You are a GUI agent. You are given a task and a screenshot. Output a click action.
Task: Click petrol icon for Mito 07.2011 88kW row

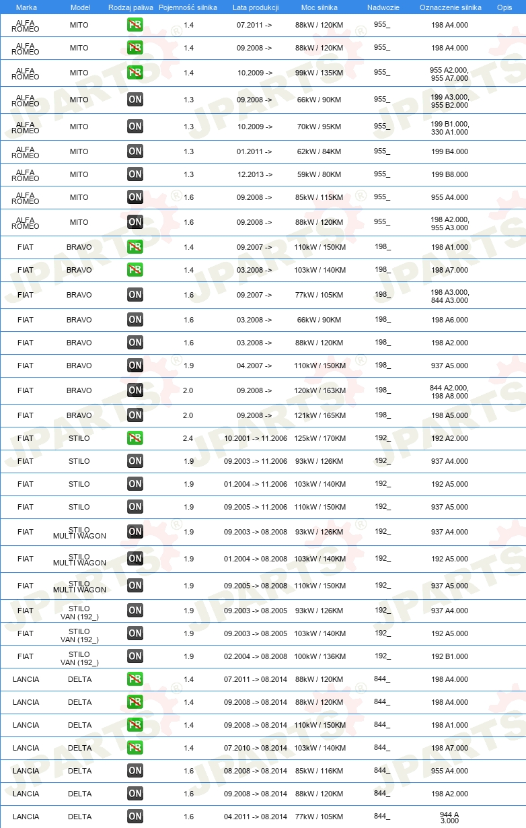coord(135,26)
